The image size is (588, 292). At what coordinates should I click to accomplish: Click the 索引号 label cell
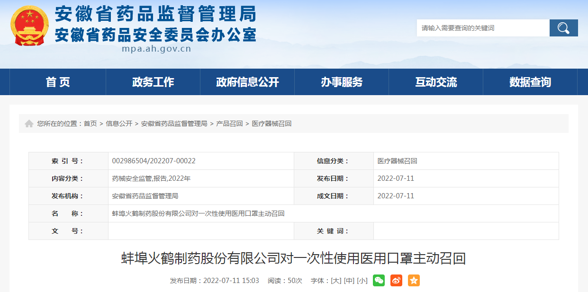coord(68,161)
